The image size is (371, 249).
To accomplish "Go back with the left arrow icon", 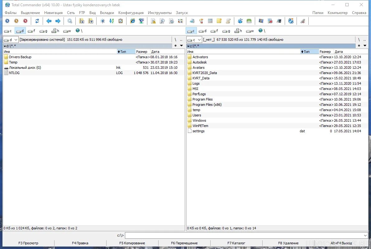I will pos(49,21).
